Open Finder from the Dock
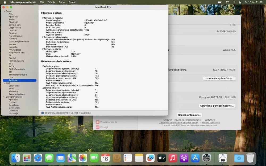Viewport: 266px width, 166px height. 16,158
